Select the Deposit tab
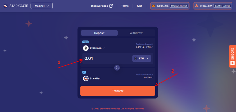This screenshot has height=112, width=236. 99,33
